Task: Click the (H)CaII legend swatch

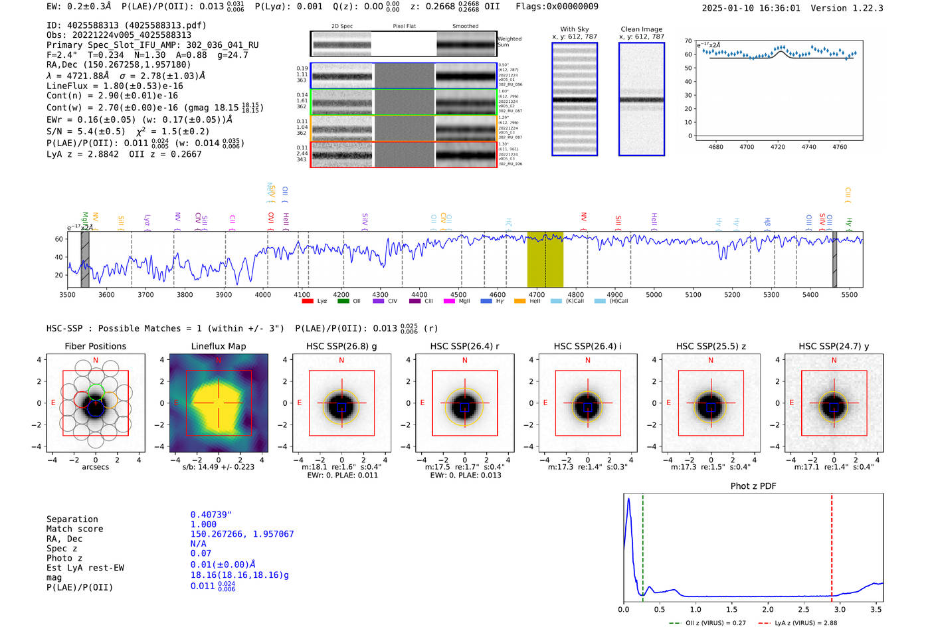Action: click(600, 302)
